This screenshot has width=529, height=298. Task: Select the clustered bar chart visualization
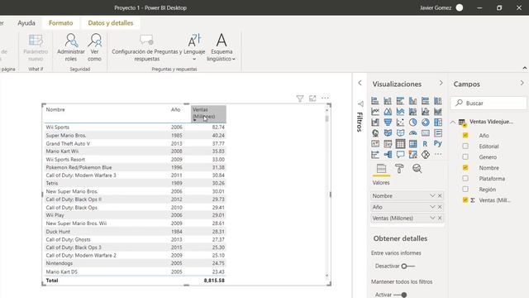400,101
